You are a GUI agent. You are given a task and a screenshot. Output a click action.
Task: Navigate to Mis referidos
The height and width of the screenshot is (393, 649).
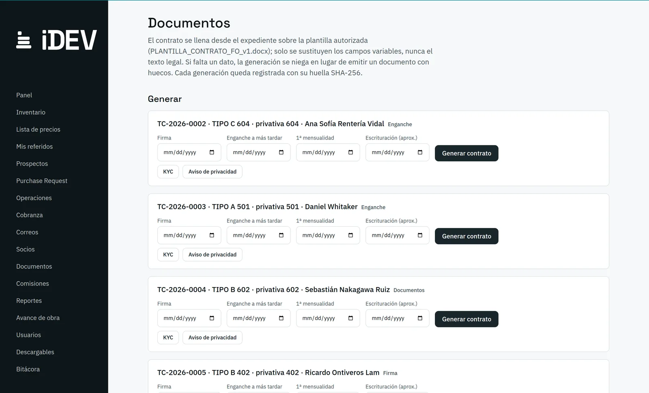tap(34, 146)
